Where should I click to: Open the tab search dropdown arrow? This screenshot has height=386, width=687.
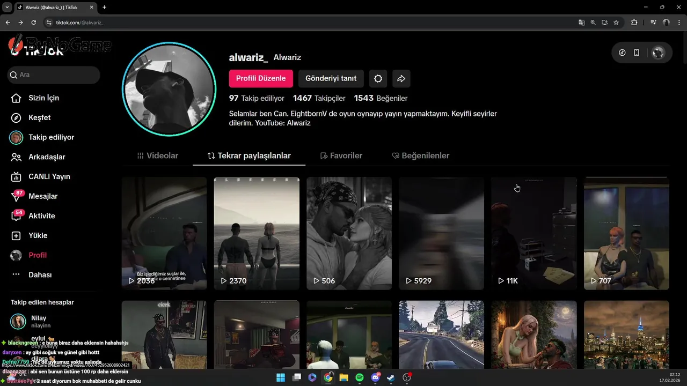[7, 8]
